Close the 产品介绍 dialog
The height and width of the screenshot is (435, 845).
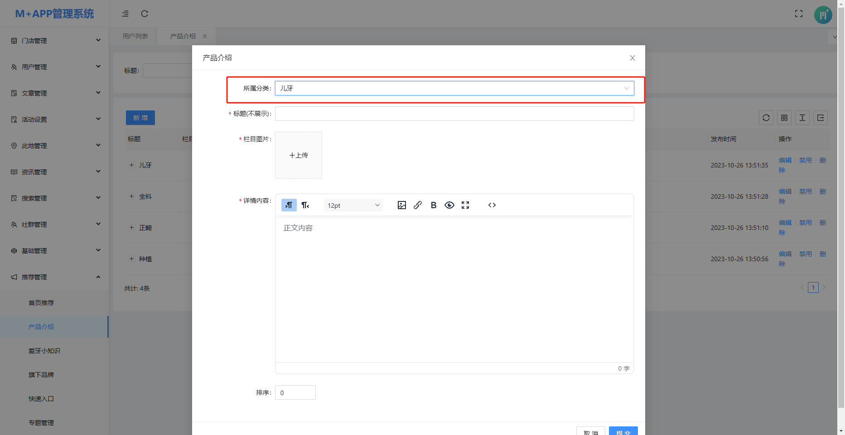pyautogui.click(x=633, y=58)
